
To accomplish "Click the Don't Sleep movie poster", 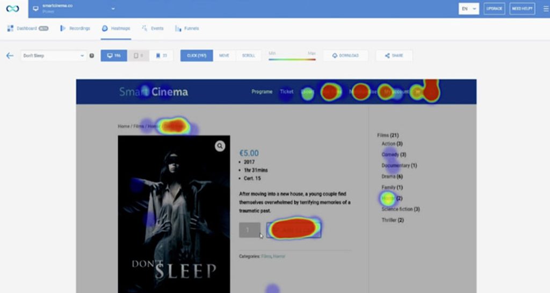I will point(174,214).
